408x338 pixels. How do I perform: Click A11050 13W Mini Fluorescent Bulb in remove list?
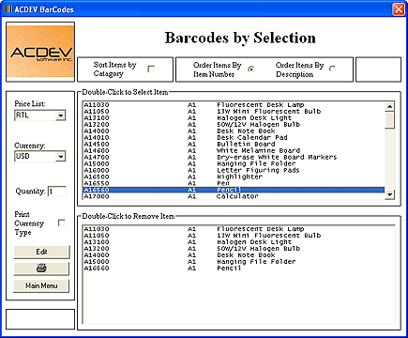[x=238, y=236]
